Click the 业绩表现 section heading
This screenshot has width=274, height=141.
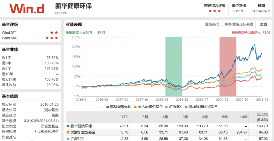[x=74, y=24]
